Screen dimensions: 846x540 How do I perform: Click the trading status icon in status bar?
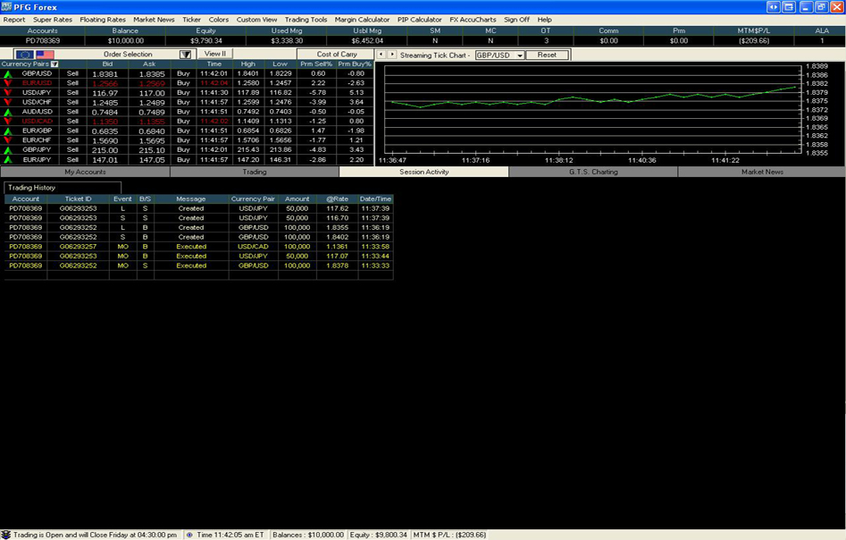(5, 535)
